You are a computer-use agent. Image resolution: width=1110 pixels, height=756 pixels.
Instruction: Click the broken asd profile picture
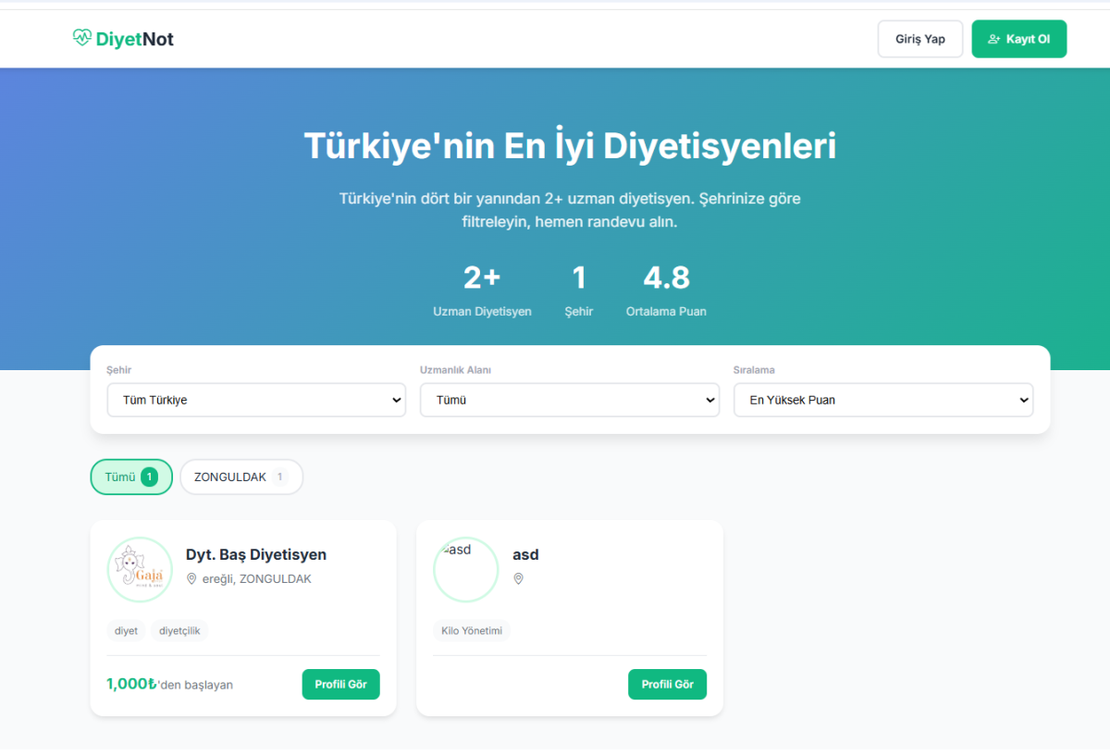[x=465, y=569]
